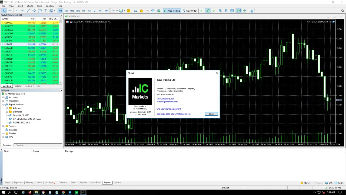Toggle Algo Trading
The width and height of the screenshot is (346, 195).
[172, 11]
